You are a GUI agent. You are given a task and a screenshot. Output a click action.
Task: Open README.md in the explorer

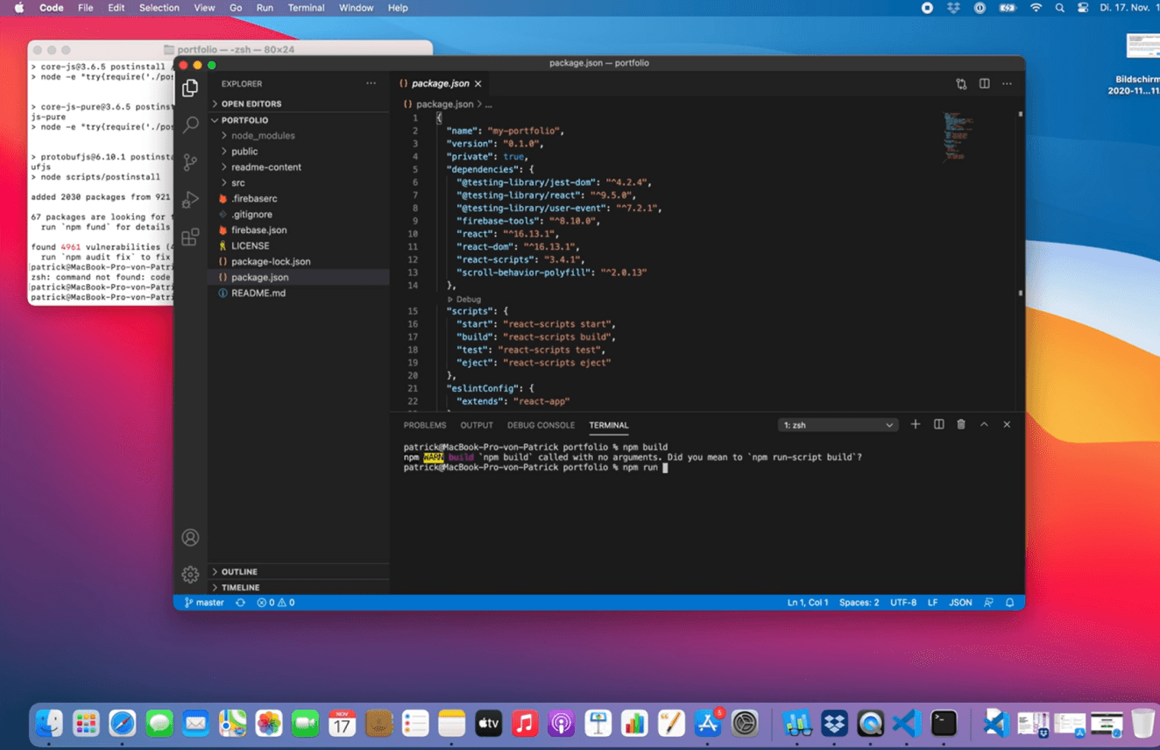coord(258,293)
